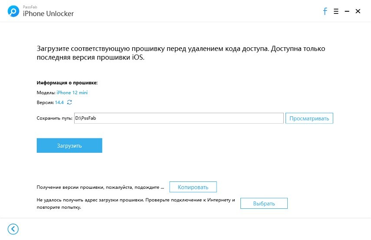Open the Facebook page icon

(325, 11)
